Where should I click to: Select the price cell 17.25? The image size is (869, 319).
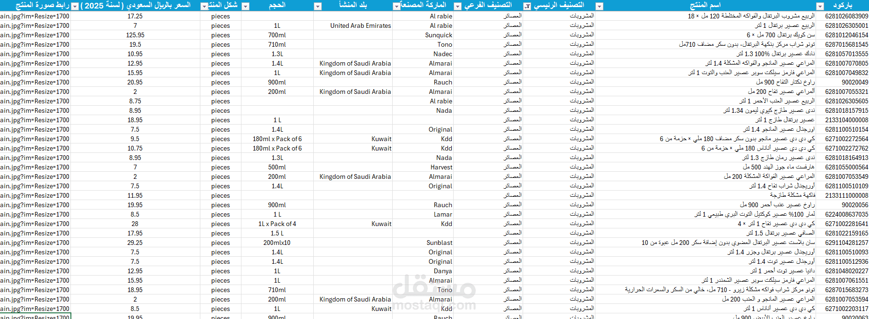tap(135, 16)
